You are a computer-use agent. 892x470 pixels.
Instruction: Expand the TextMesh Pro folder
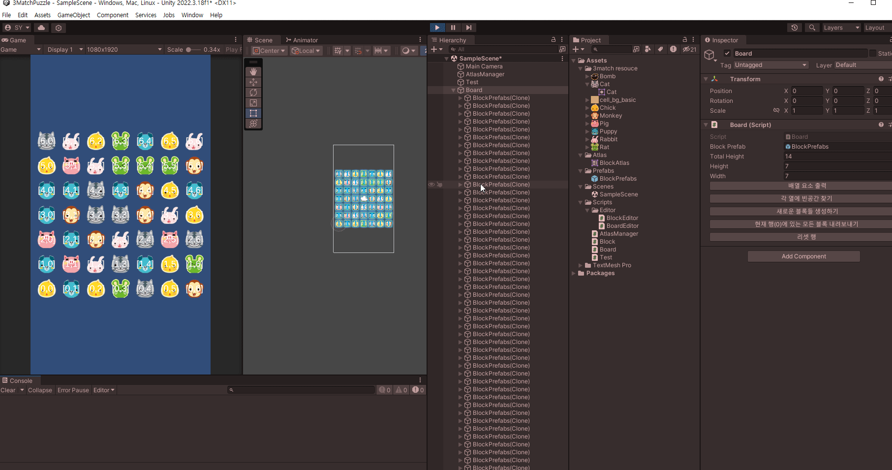[x=581, y=265]
